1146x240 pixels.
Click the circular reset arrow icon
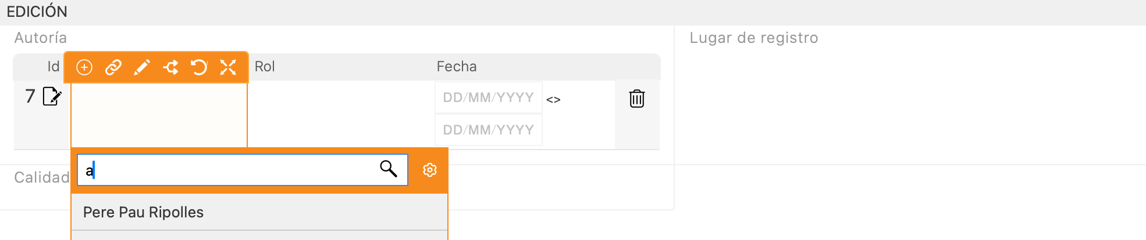coord(199,68)
